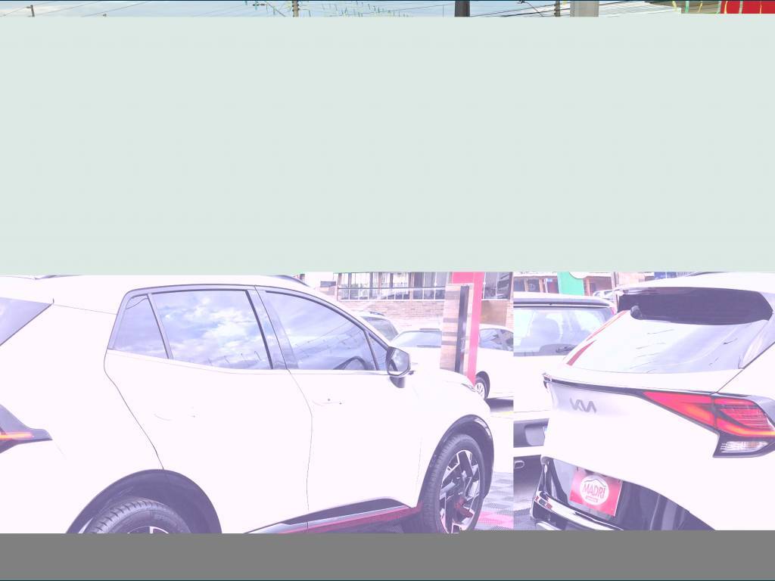Open the Kia rear tailgate photo
775x581 pixels.
(645, 401)
